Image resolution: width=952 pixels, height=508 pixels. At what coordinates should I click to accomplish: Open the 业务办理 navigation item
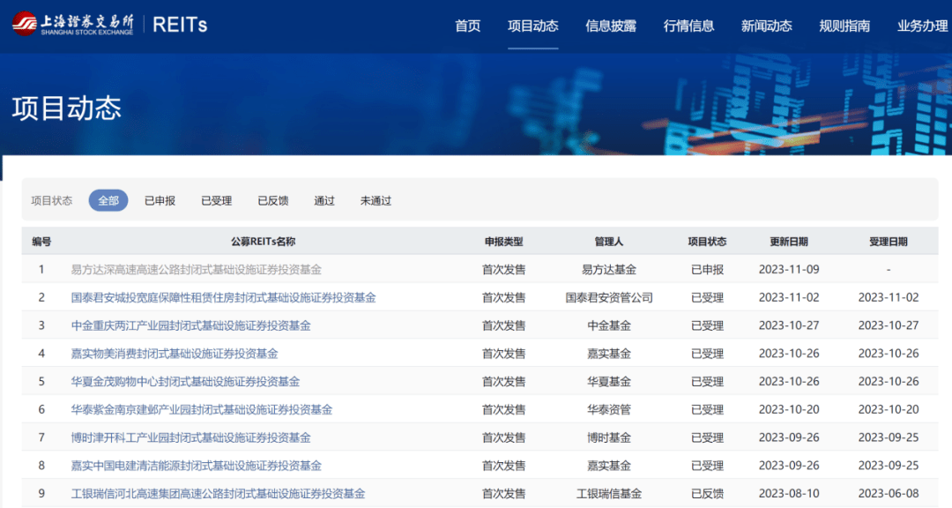coord(922,26)
